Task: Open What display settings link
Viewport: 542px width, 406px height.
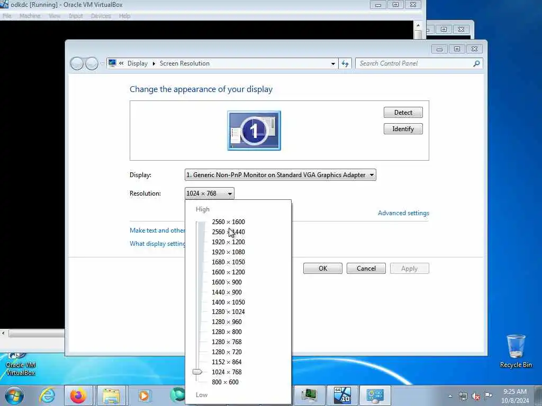Action: click(x=157, y=244)
